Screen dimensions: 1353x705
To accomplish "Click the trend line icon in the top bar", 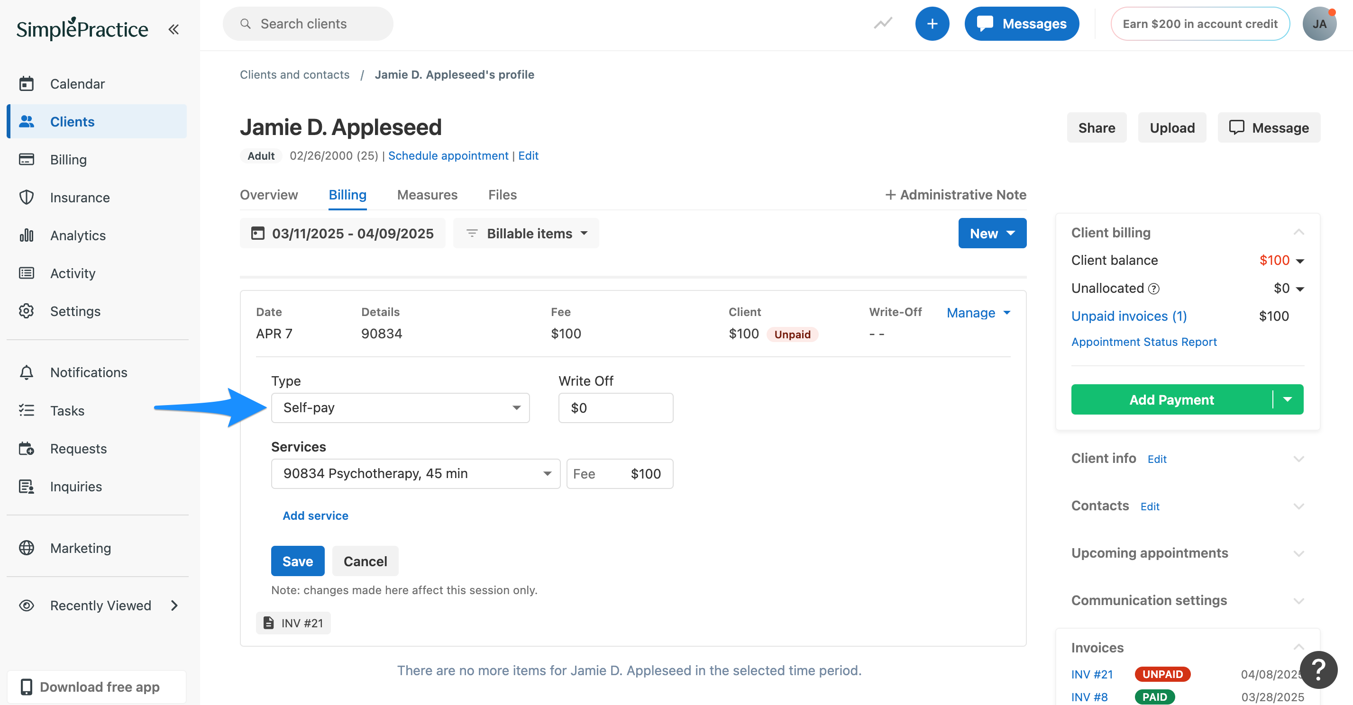I will pos(883,24).
